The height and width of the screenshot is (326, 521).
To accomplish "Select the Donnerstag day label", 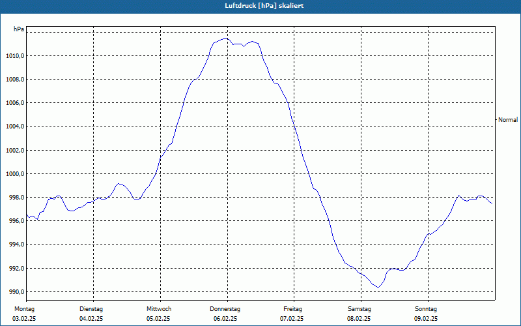I will pyautogui.click(x=225, y=309).
